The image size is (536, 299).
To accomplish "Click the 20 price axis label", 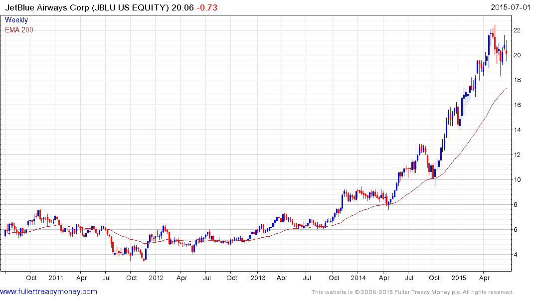I will (517, 55).
